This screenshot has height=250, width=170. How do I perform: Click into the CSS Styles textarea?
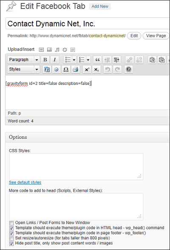pos(76,167)
